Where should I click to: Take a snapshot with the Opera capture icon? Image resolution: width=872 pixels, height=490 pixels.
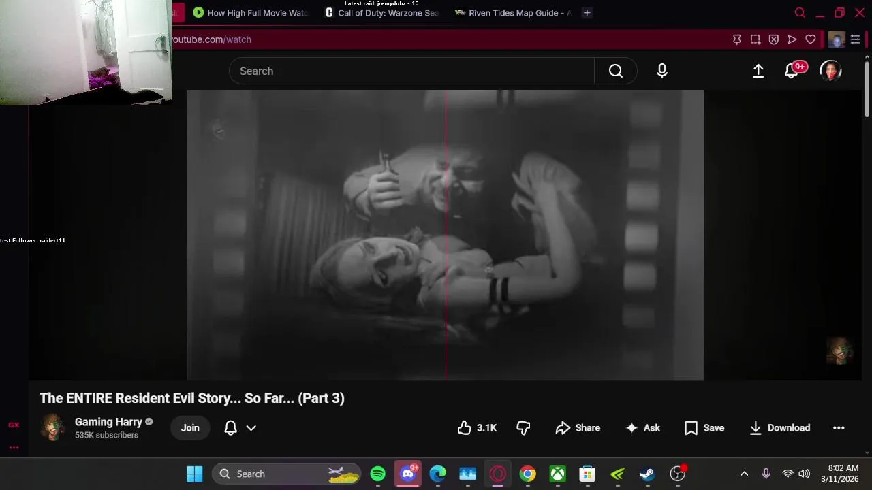(756, 39)
